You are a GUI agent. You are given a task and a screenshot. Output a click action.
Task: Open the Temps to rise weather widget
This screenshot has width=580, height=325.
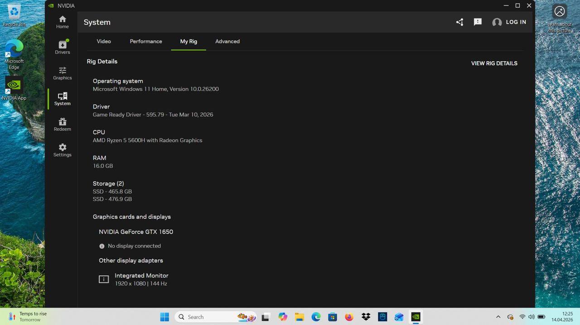28,317
